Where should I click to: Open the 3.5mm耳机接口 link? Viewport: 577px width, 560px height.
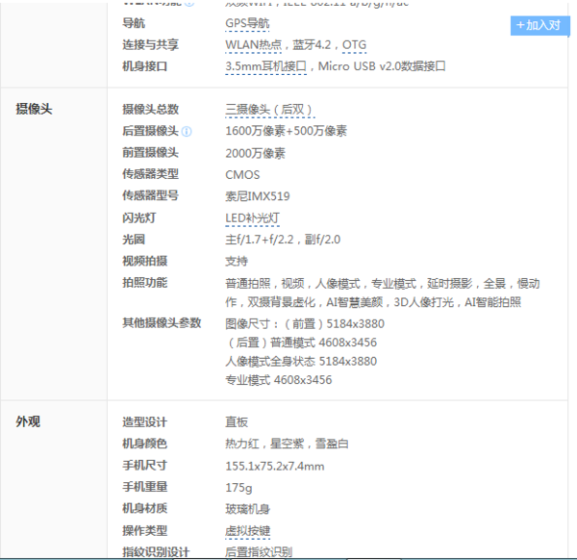coord(265,66)
